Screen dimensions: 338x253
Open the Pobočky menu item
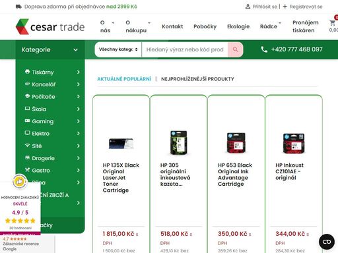coord(205,26)
